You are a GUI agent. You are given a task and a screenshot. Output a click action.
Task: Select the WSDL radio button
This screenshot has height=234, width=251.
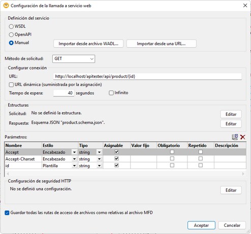click(11, 26)
